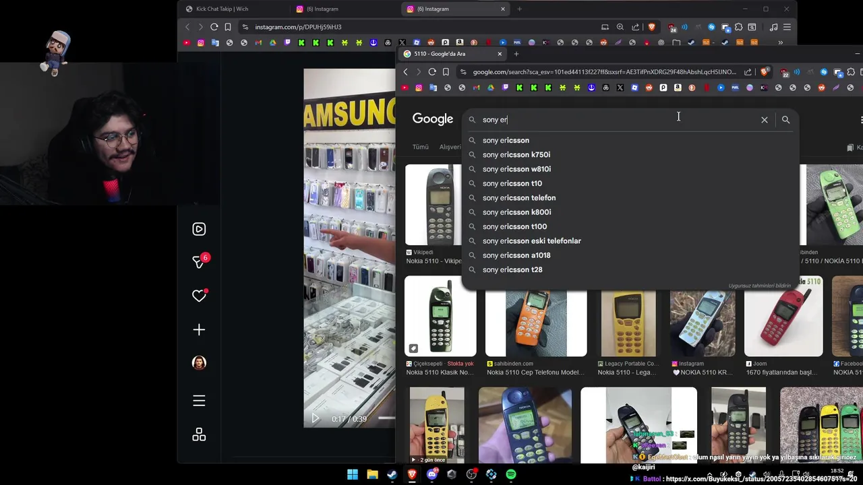Play the Instagram video
The width and height of the screenshot is (863, 485).
[315, 418]
